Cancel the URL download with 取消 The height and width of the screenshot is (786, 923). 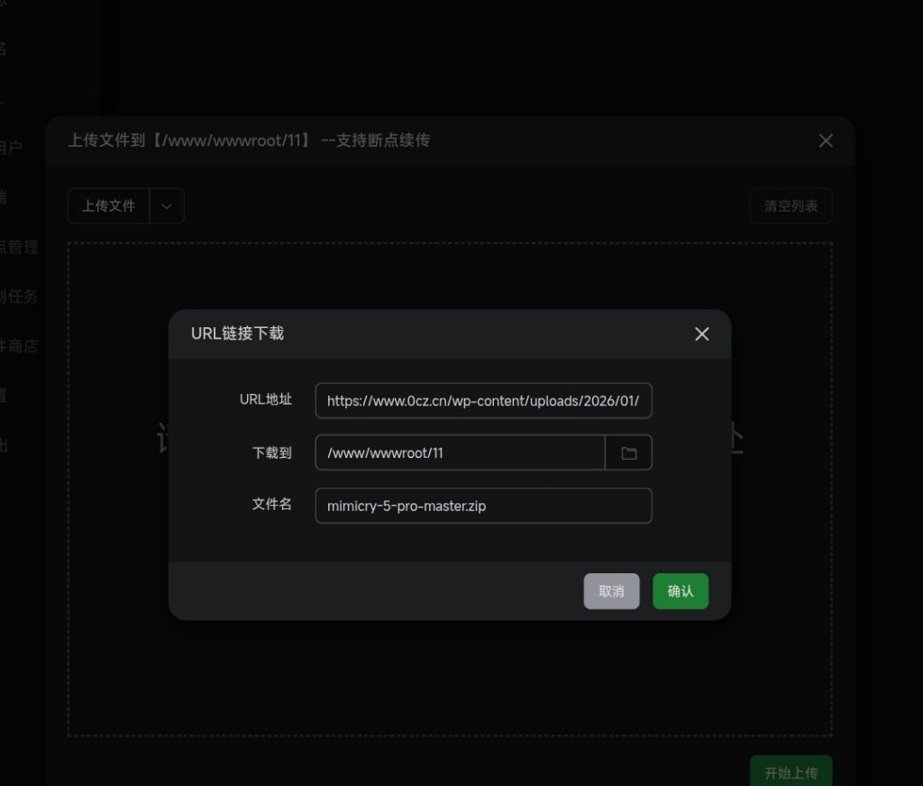[x=611, y=591]
